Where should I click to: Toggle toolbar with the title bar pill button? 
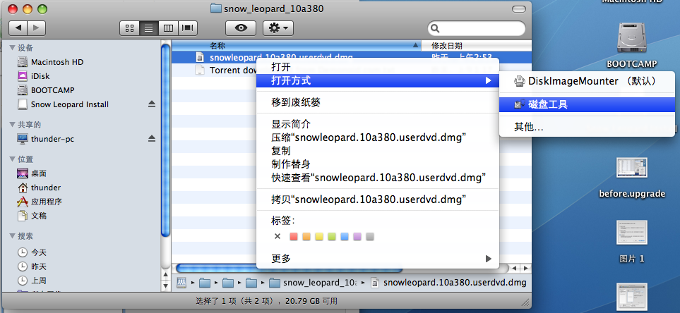click(x=518, y=8)
